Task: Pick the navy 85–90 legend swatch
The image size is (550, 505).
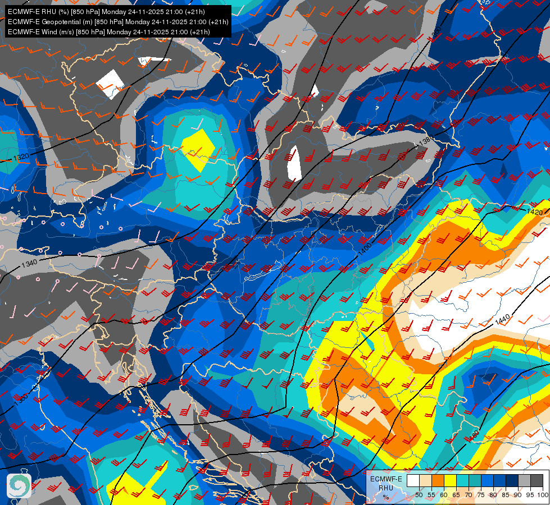Action: pyautogui.click(x=512, y=481)
